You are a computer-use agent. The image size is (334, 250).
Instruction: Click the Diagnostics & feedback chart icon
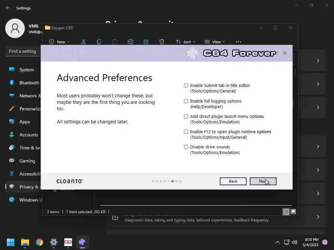(115, 217)
